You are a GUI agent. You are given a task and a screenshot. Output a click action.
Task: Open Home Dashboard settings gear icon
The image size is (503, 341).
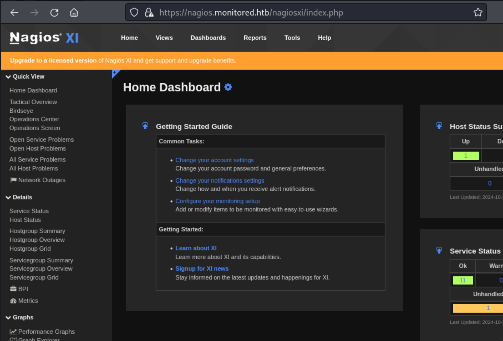tap(228, 87)
